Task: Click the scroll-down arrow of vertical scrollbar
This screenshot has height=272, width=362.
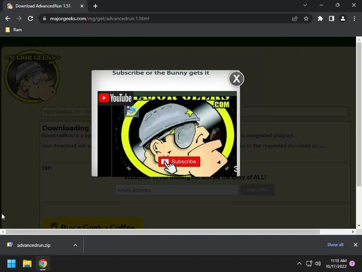Action: (359, 226)
